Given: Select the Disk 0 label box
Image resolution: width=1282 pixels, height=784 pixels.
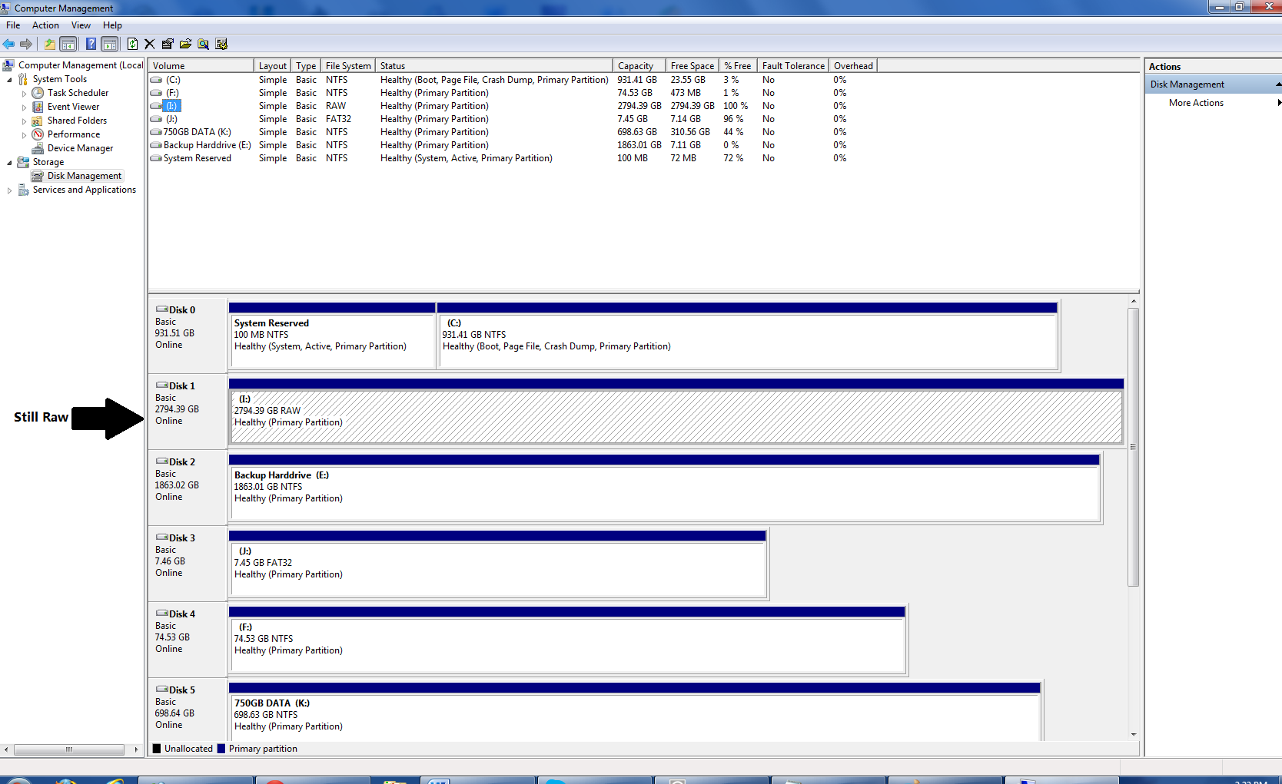Looking at the screenshot, I should point(188,335).
